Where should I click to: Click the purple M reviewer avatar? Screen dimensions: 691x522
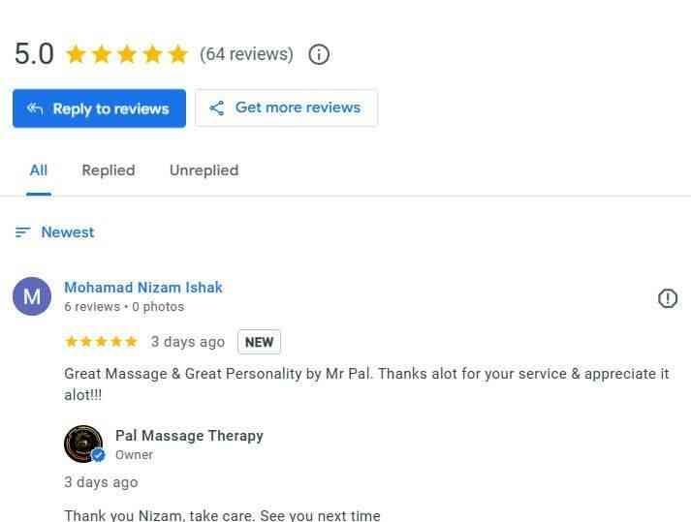pos(32,296)
